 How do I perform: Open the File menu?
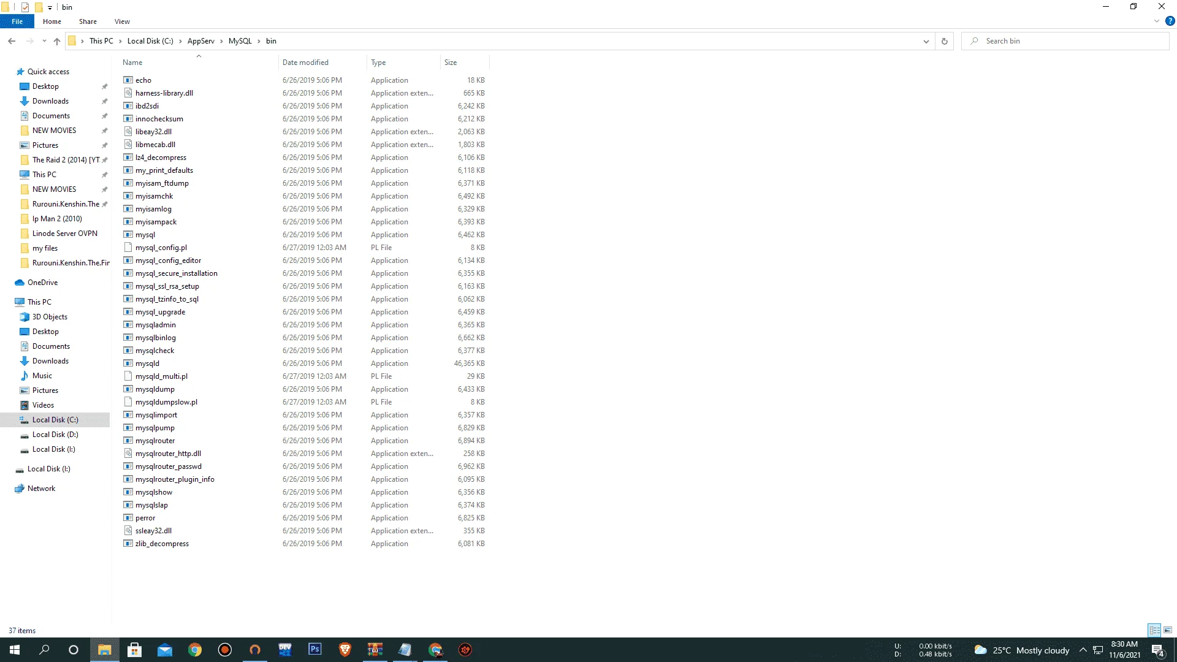pyautogui.click(x=17, y=21)
